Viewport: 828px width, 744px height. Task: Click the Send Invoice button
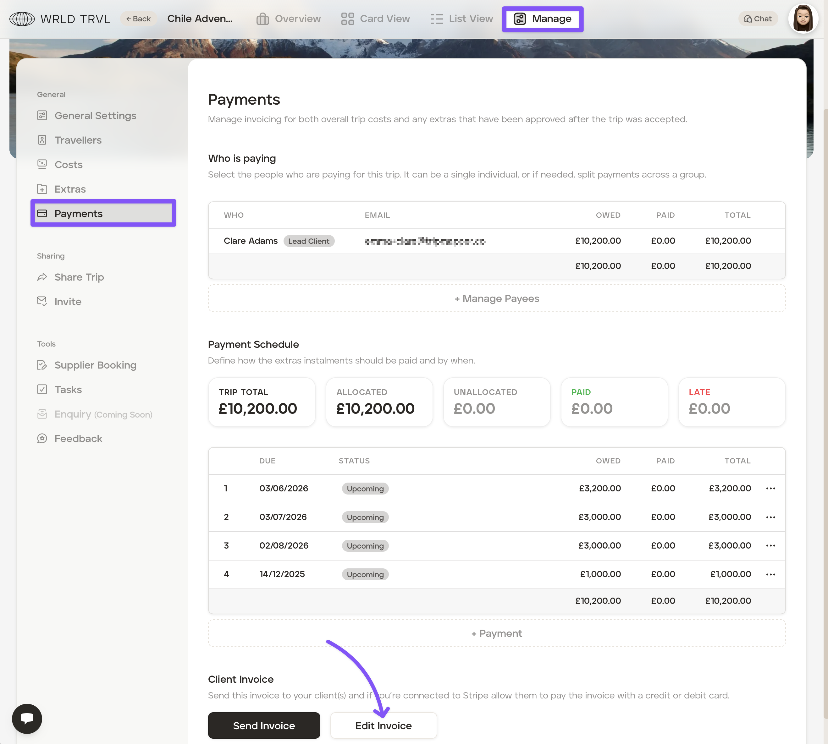tap(264, 725)
